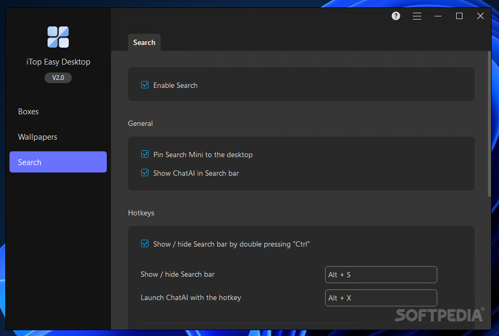
Task: Click the Alt + X hotkey field
Action: pyautogui.click(x=381, y=298)
